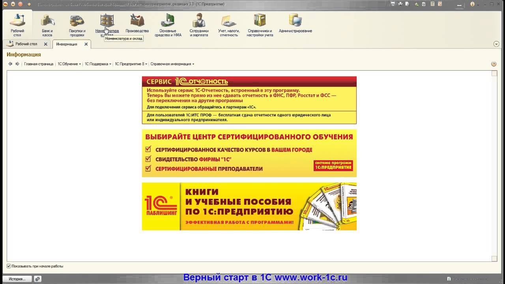Open the Администрирование section
This screenshot has height=284, width=505.
(296, 24)
